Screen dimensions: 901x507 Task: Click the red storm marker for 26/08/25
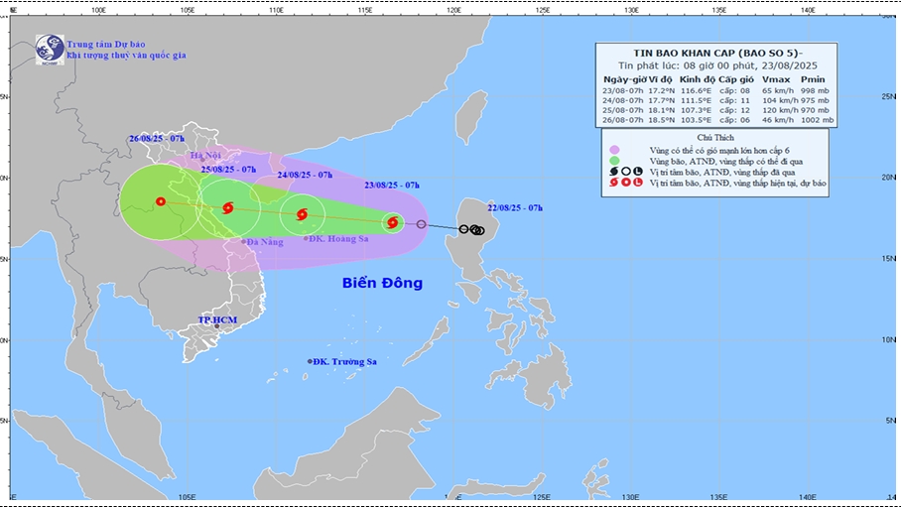(x=161, y=201)
